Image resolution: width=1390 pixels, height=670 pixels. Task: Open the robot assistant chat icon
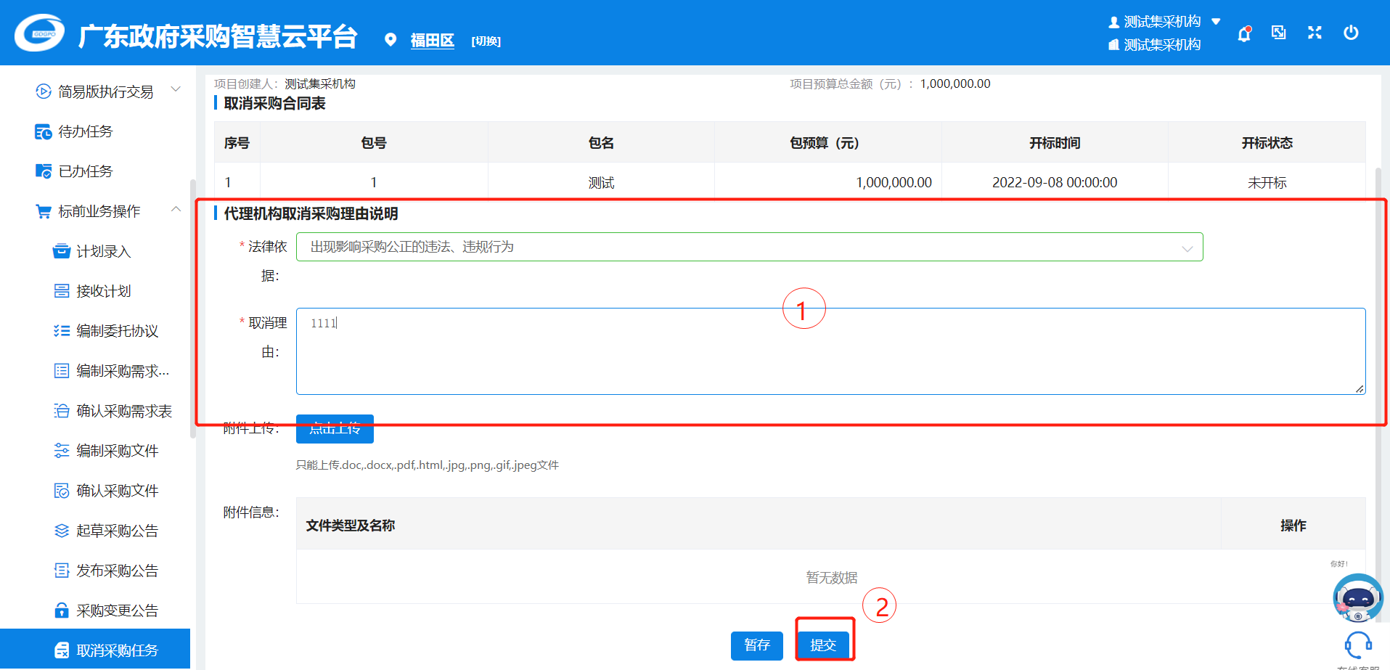pos(1357,598)
